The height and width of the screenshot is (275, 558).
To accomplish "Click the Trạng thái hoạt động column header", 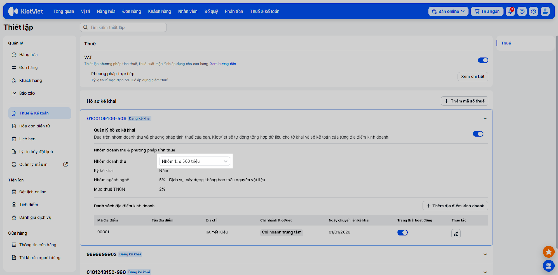I will 415,220.
